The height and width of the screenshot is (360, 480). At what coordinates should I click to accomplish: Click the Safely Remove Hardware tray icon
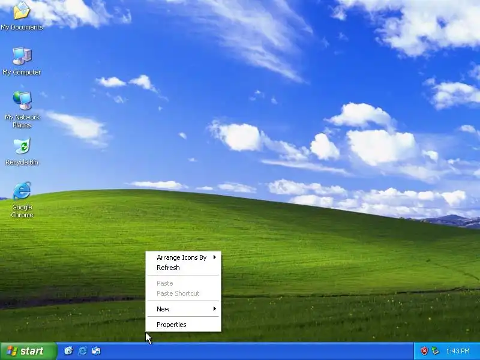click(x=435, y=351)
